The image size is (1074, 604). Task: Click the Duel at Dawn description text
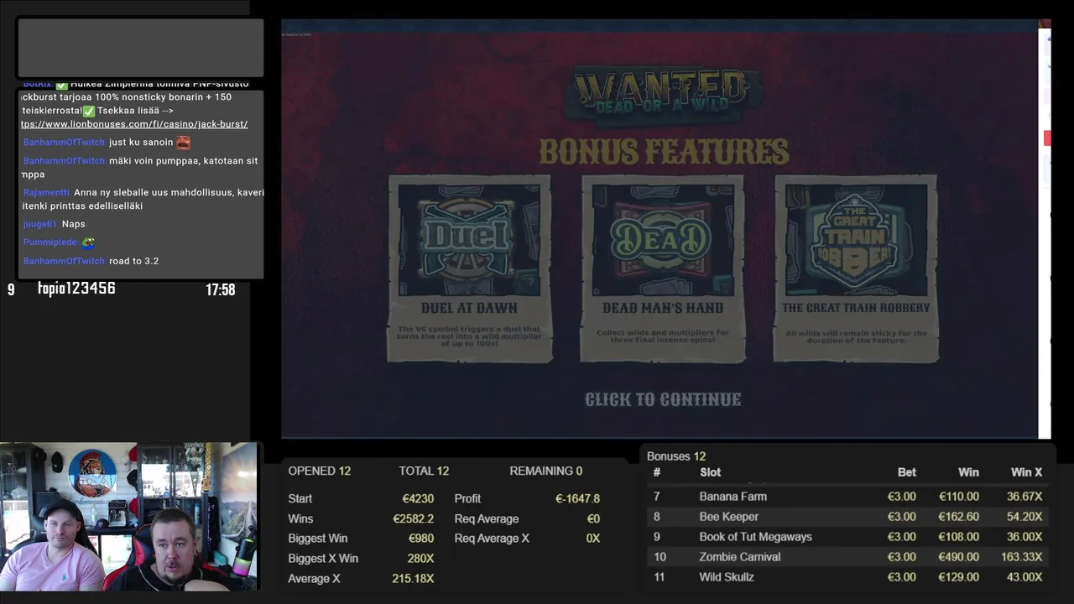[470, 336]
